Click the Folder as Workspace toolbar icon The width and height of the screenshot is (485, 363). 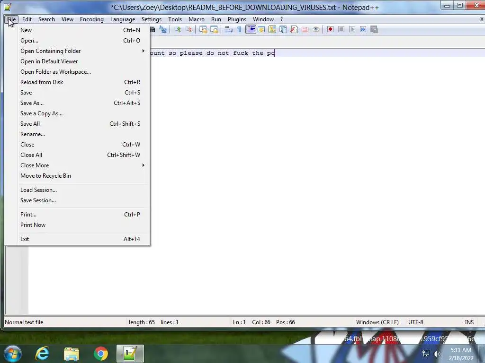(305, 29)
